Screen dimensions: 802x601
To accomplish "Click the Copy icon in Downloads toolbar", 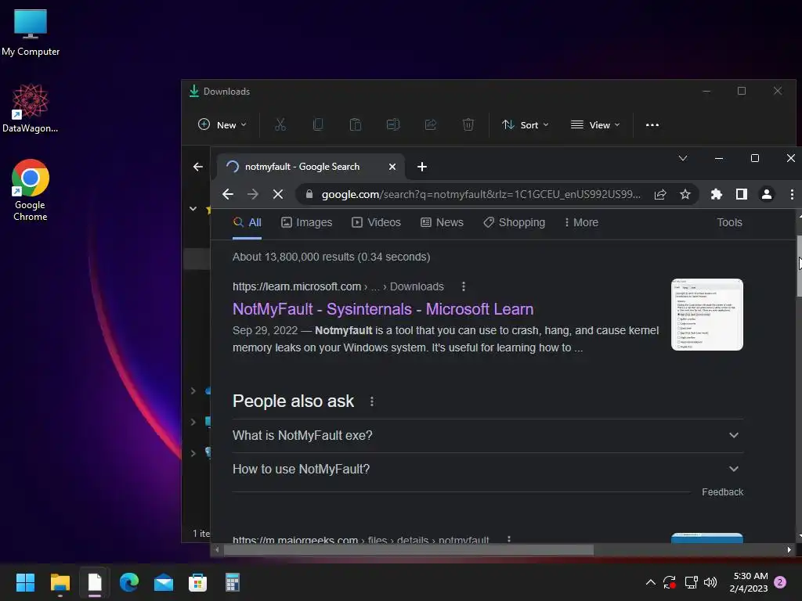I will pos(318,124).
